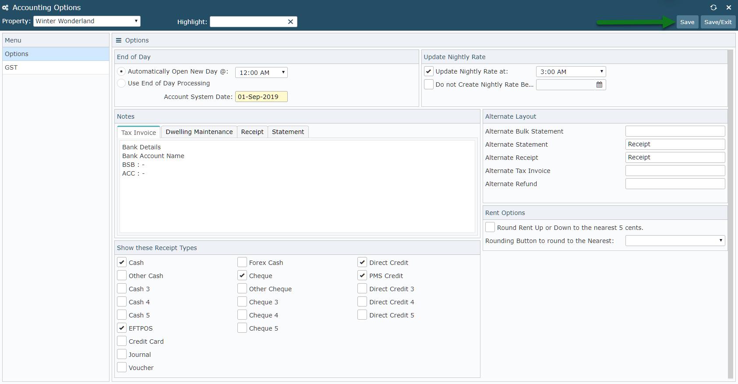Switch to the Receipt notes tab
Viewport: 738px width, 384px height.
coord(252,132)
